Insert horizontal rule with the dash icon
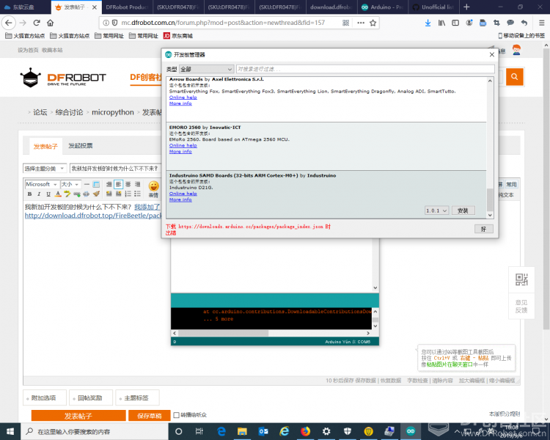Screen dimensions: 550x440 pyautogui.click(x=87, y=184)
